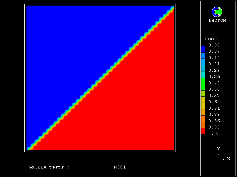Click the PHOTON logo icon
The height and width of the screenshot is (177, 237).
[217, 12]
